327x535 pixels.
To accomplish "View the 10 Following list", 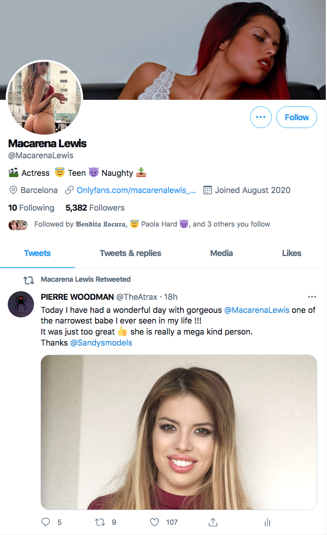I will (31, 208).
